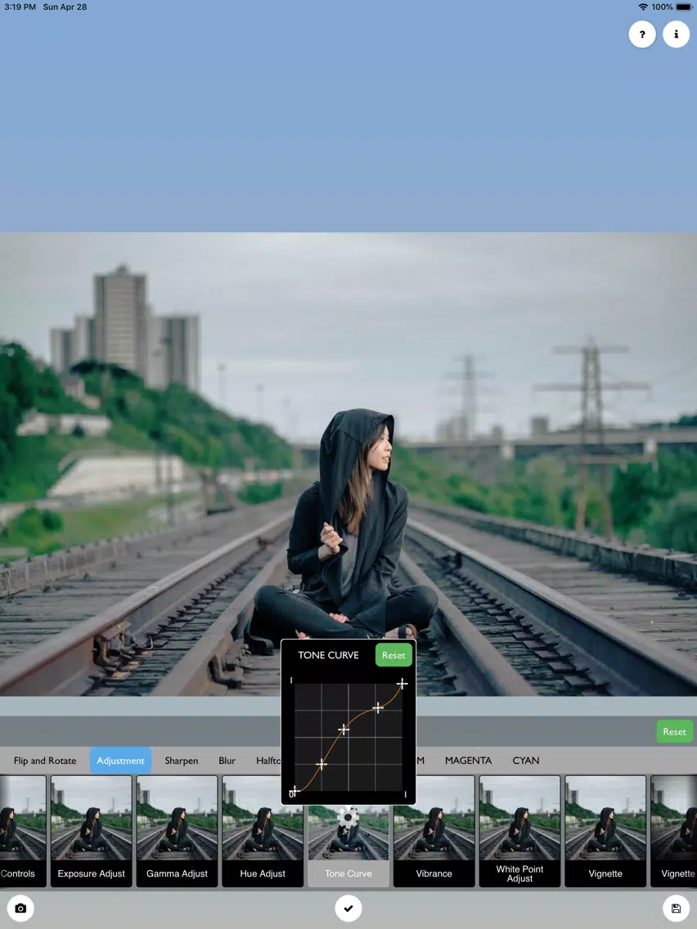Switch to the Flip and Rotate tab
Viewport: 697px width, 929px height.
45,761
